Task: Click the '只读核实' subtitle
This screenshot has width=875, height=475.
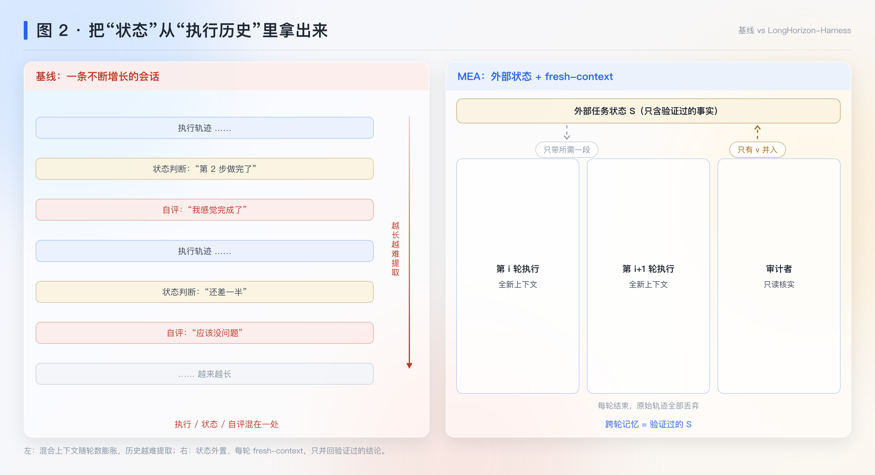Action: click(x=779, y=284)
